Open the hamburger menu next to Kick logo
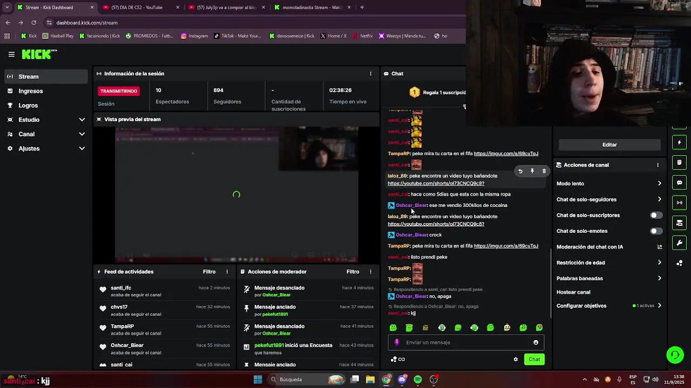 (11, 54)
